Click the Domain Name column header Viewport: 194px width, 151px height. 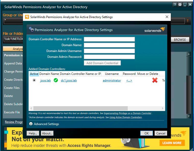49,74
